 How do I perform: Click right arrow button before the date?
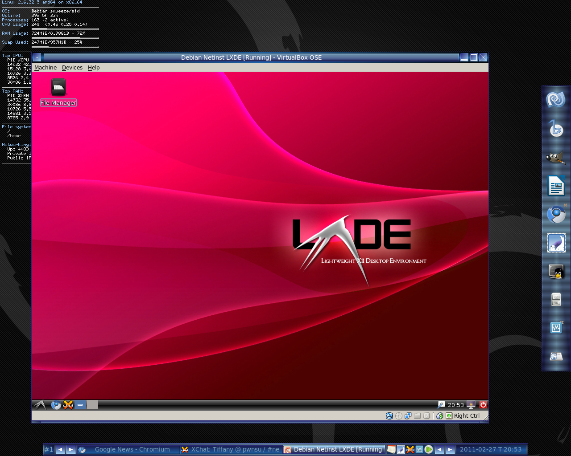pos(450,449)
